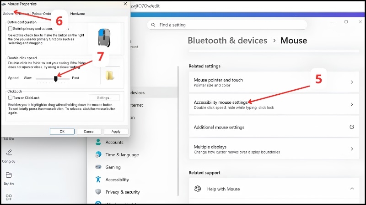This screenshot has height=205, width=366.
Task: Switch to the Pointer Options tab
Action: pyautogui.click(x=41, y=14)
